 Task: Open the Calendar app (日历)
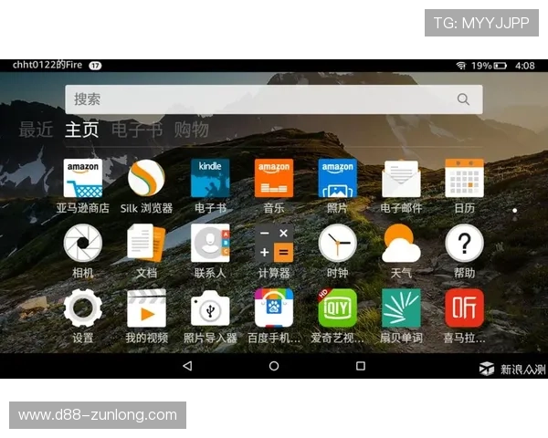point(464,179)
